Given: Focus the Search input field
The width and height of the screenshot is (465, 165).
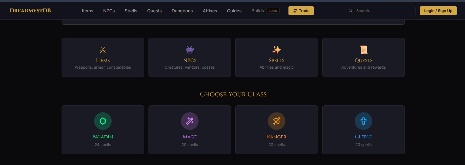Looking at the screenshot, I should coord(384,11).
